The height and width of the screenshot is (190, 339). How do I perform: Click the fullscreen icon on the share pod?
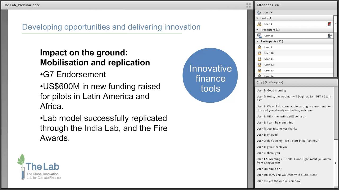[x=248, y=5]
